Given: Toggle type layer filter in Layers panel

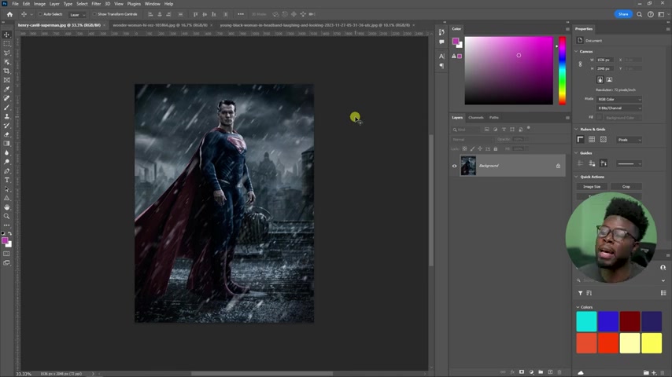Looking at the screenshot, I should tap(504, 130).
